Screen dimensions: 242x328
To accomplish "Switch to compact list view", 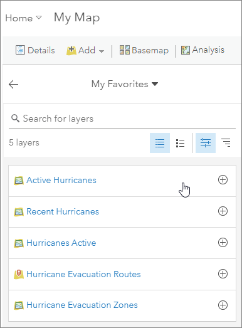I will coord(160,143).
